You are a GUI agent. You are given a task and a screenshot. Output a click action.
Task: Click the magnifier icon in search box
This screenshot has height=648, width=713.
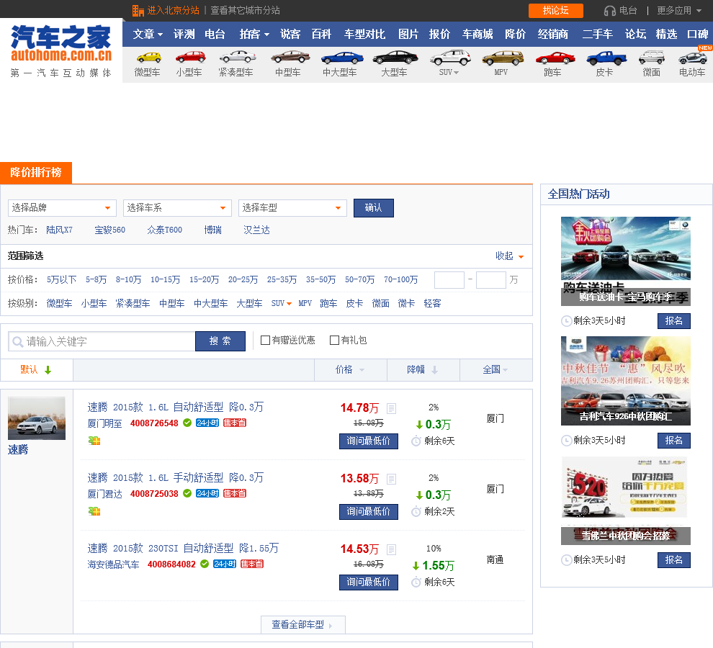coord(18,341)
